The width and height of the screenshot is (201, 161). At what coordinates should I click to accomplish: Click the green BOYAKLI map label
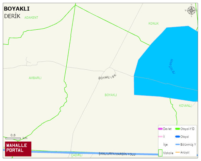(x=111, y=95)
